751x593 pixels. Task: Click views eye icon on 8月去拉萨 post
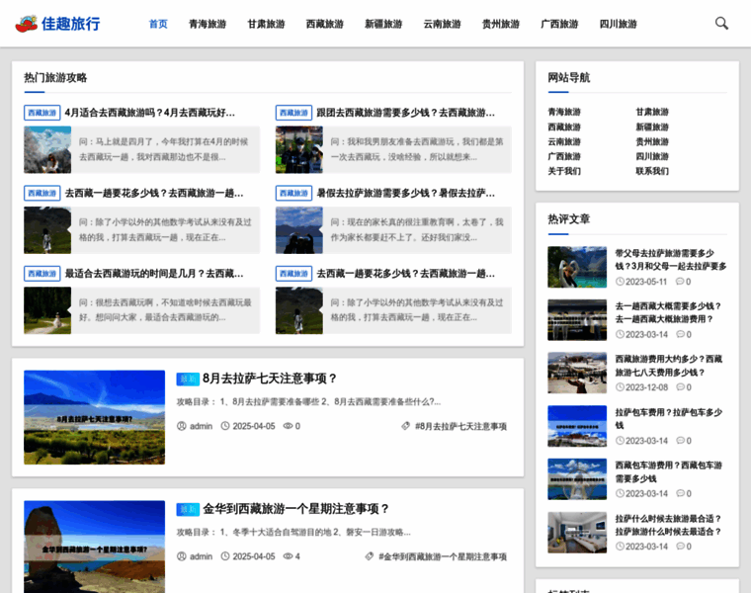click(x=288, y=426)
